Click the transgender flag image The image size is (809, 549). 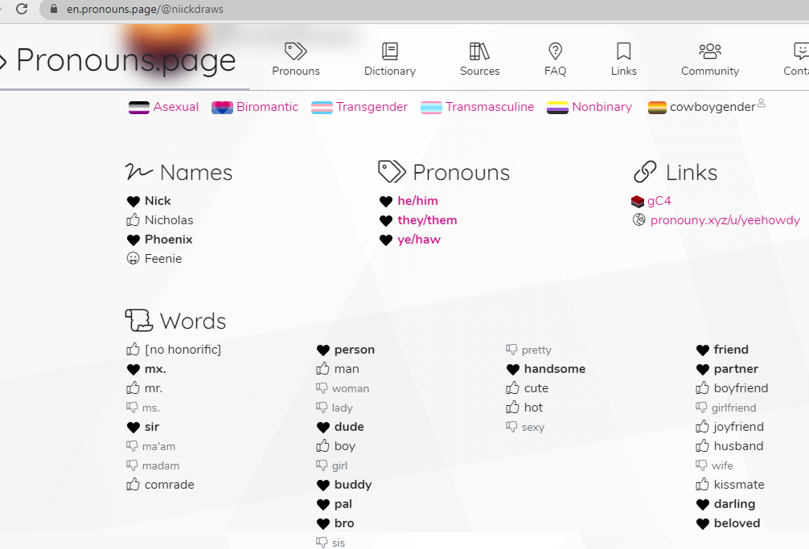(322, 107)
